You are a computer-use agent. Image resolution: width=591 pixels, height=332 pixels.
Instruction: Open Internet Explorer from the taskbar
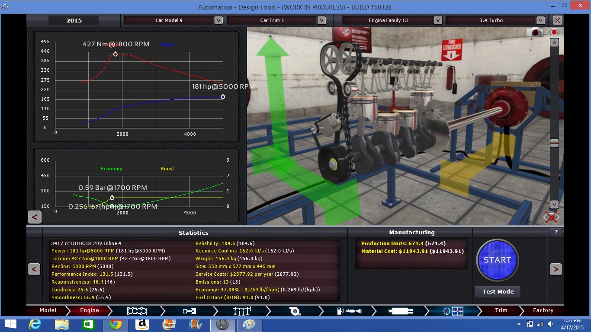(x=35, y=324)
